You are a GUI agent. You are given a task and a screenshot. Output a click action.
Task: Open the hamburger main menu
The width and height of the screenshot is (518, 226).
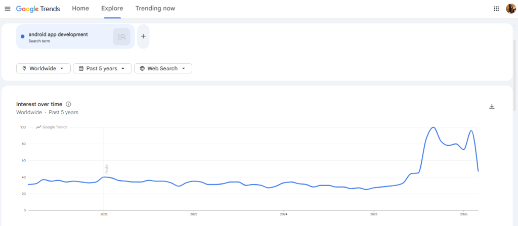pos(8,9)
